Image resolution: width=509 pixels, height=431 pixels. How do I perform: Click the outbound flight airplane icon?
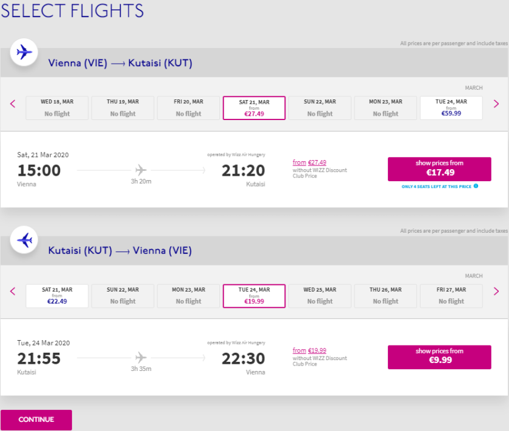[x=24, y=53]
